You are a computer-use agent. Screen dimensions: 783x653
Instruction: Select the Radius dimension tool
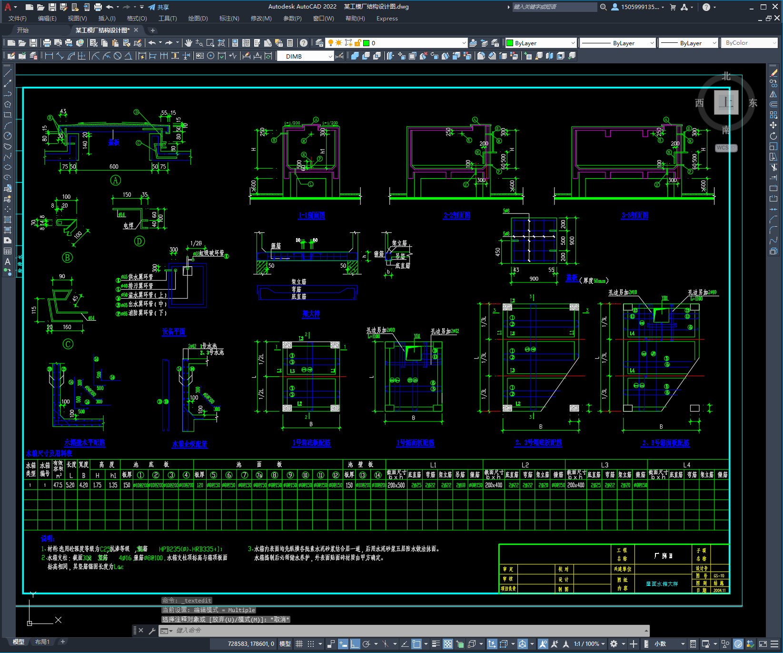[x=96, y=56]
